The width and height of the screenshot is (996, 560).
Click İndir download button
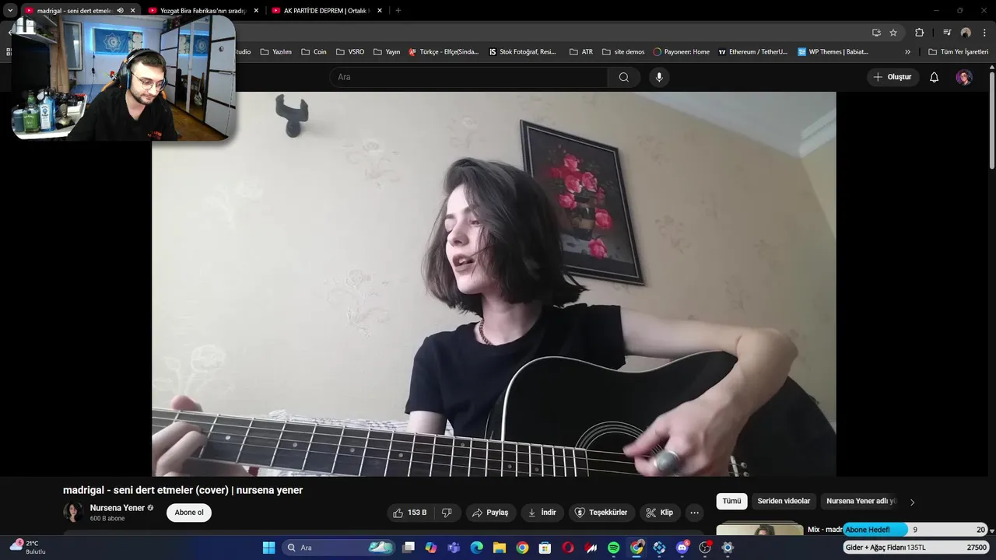542,513
